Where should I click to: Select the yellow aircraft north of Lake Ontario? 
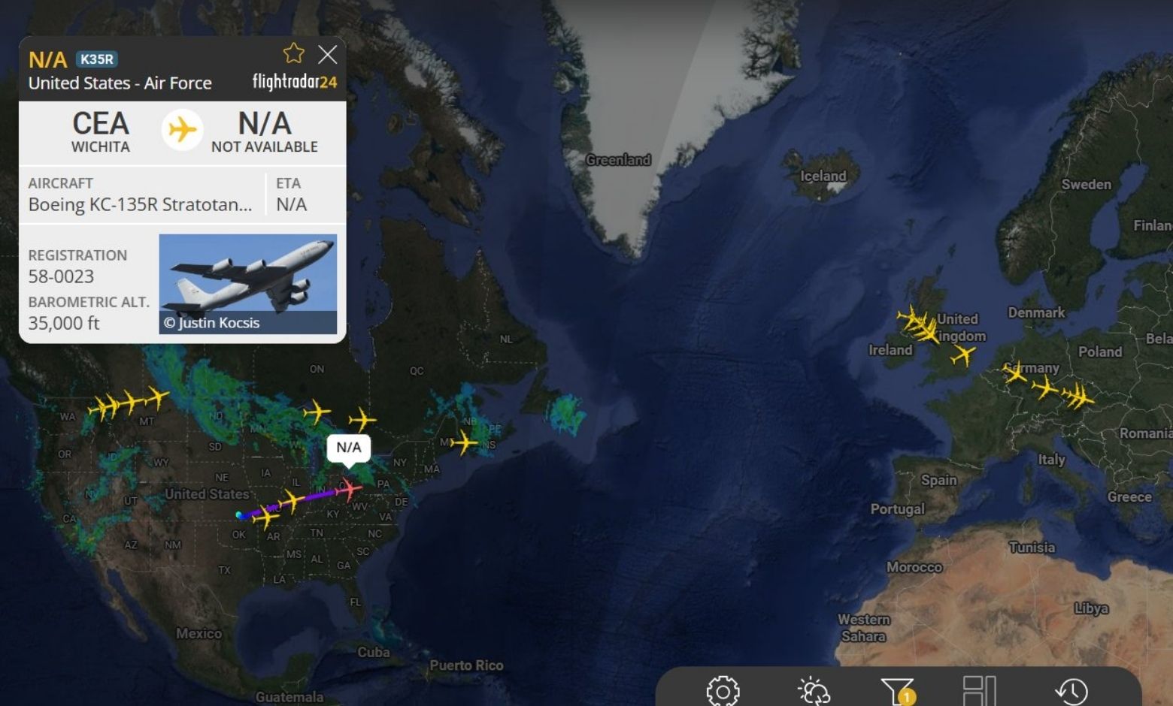click(x=362, y=419)
